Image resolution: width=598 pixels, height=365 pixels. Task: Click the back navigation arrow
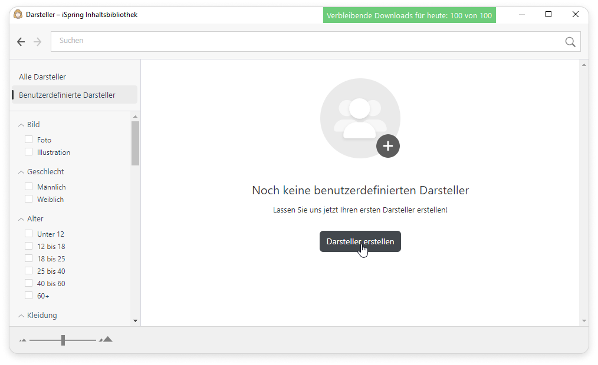pos(21,42)
